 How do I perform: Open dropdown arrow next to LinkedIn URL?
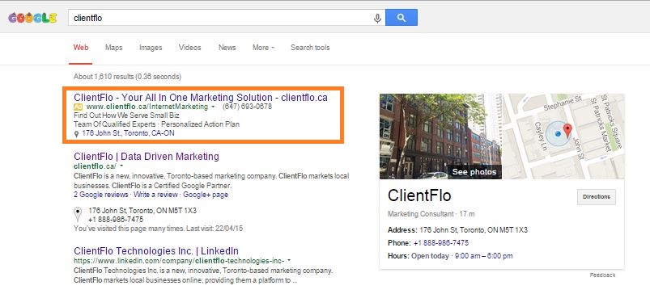click(289, 261)
